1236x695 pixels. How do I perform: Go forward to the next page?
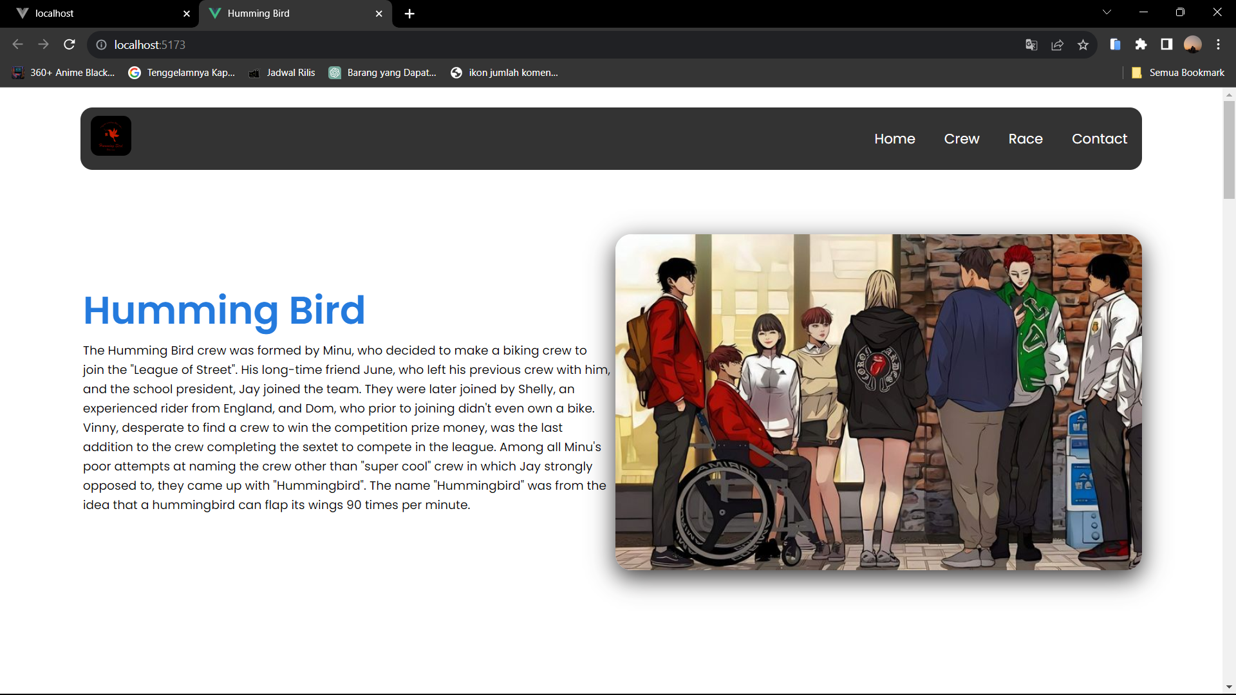[x=43, y=44]
